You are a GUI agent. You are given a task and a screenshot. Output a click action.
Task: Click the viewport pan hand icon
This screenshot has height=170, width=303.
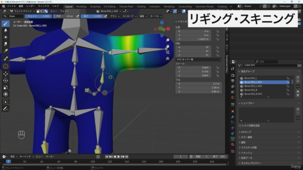coord(168,46)
